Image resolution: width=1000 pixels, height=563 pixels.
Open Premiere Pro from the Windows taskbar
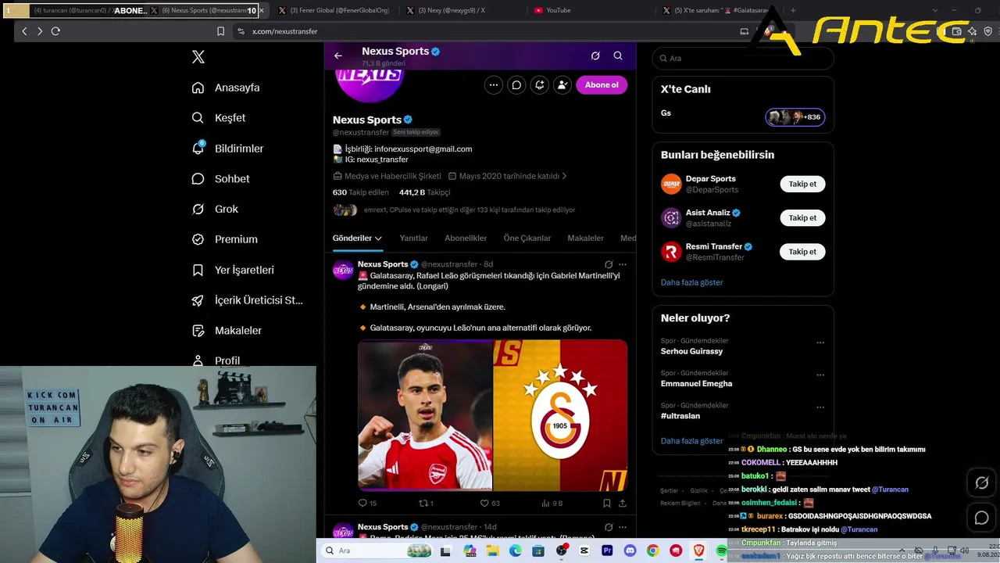click(607, 551)
